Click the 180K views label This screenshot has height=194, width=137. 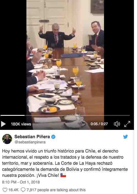click(x=21, y=124)
